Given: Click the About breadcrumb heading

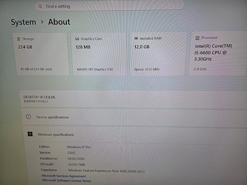Looking at the screenshot, I should coord(59,22).
